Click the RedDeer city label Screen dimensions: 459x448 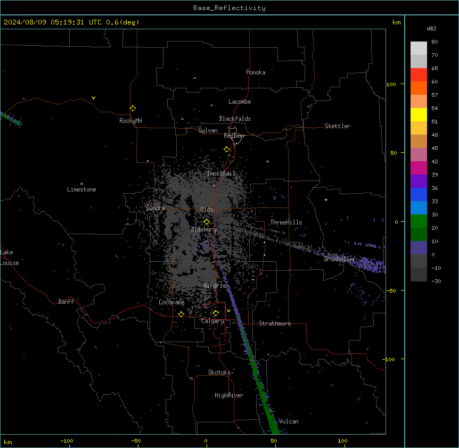234,136
